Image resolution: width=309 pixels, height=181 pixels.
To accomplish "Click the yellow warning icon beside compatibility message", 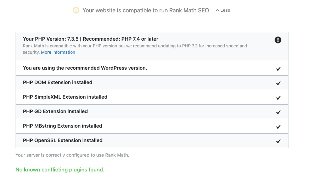I will 76,10.
